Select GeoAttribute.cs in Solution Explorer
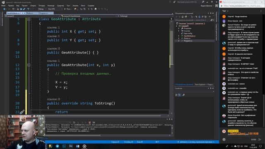 click(190, 36)
